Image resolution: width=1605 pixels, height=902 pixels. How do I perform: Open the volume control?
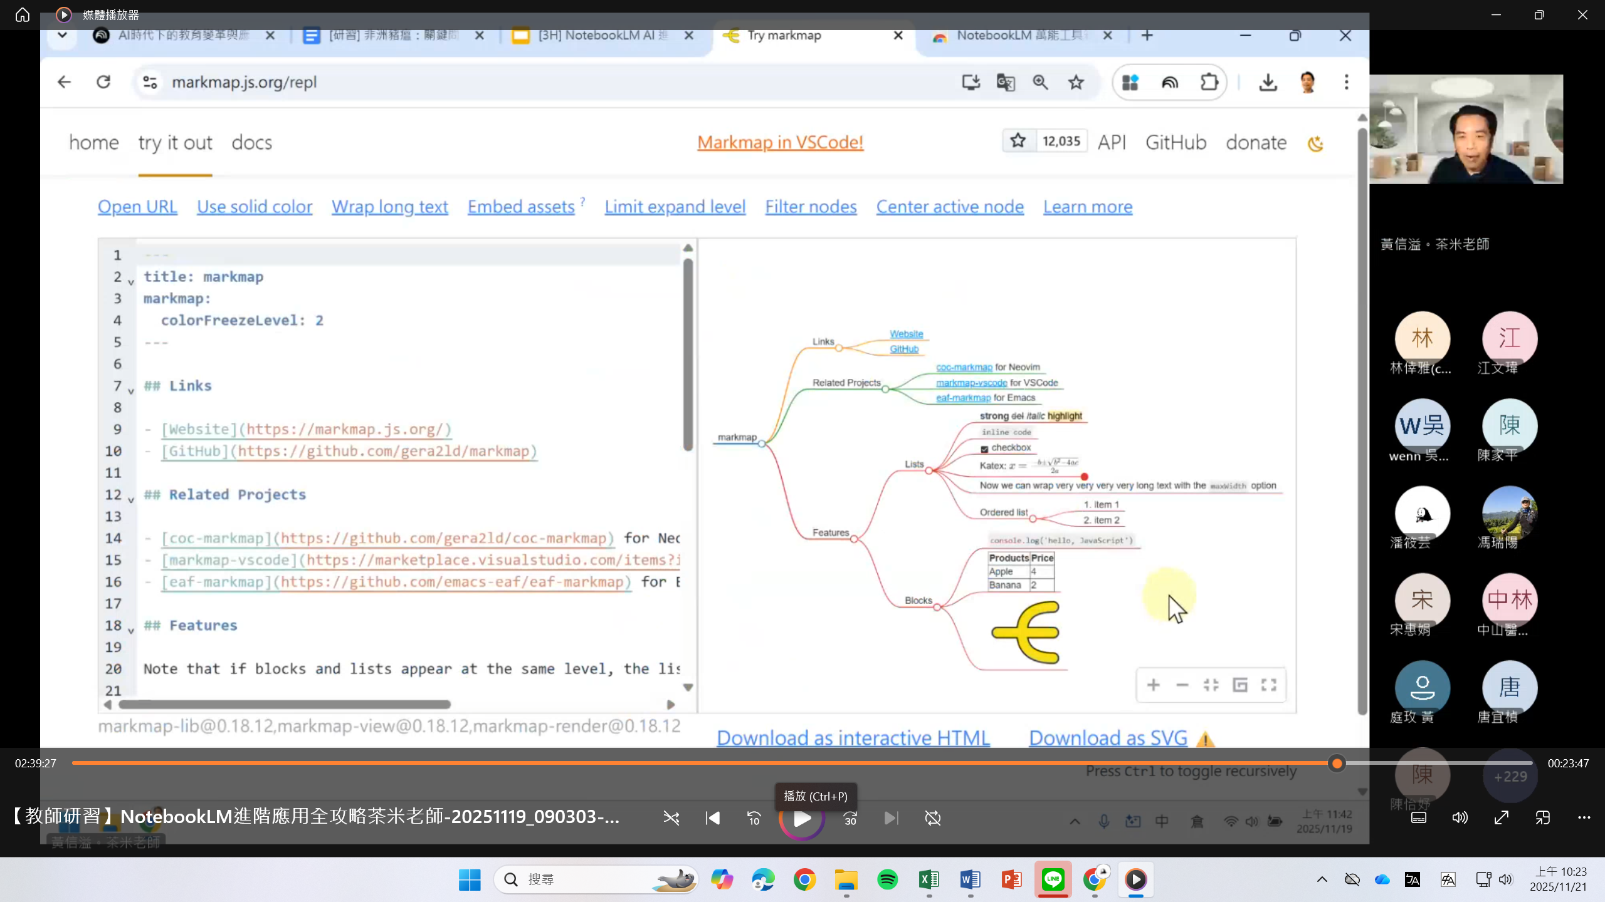1460,817
